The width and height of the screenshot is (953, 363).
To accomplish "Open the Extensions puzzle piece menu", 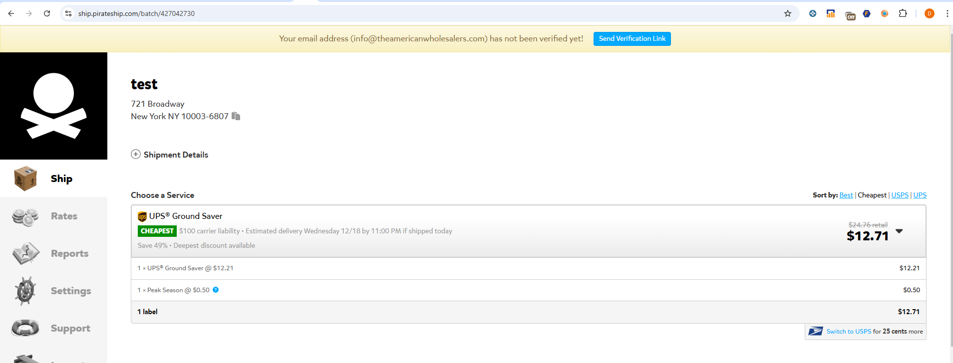I will point(903,13).
